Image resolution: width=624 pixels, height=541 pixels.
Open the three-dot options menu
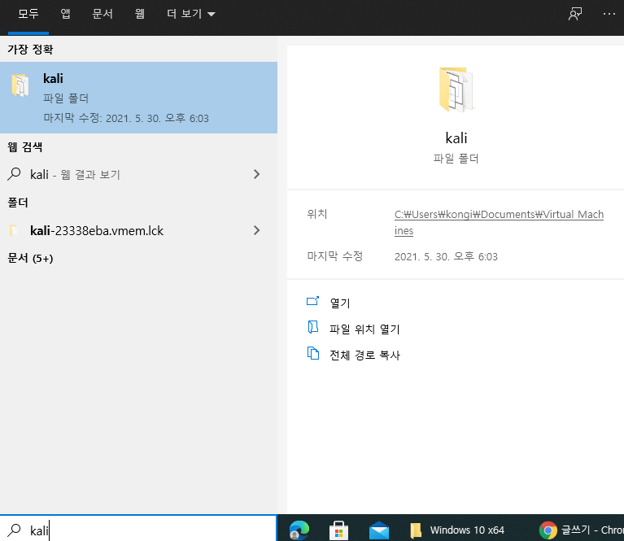pos(609,14)
